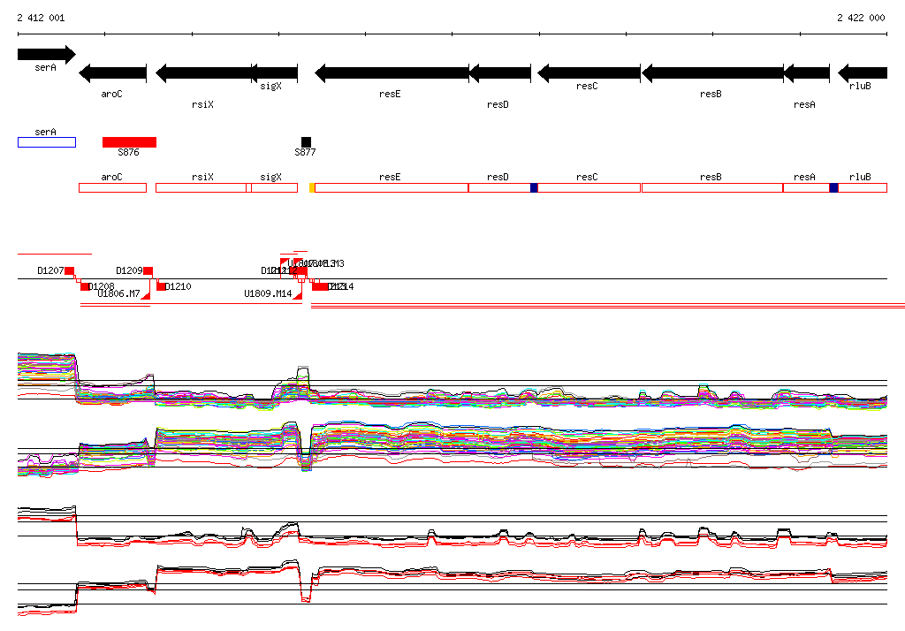Click the red D1207 downshift square

(x=69, y=271)
